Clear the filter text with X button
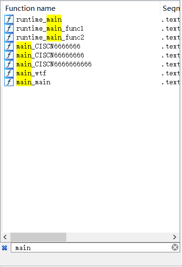182x267 pixels. coord(175,247)
